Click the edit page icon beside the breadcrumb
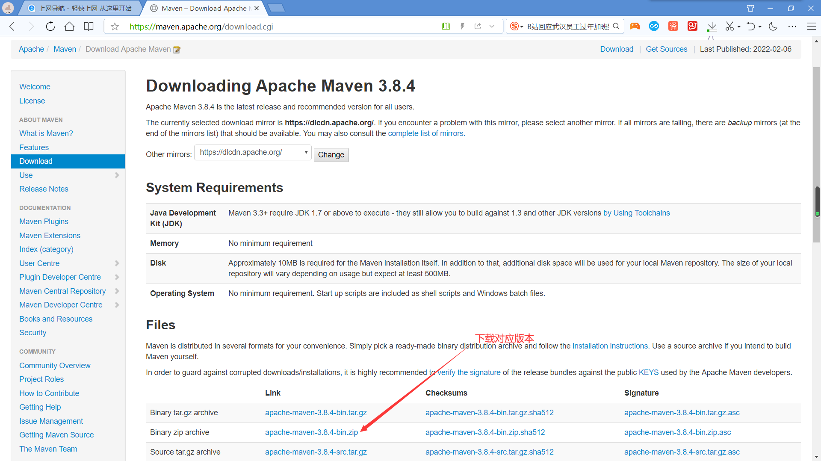Image resolution: width=821 pixels, height=461 pixels. click(x=177, y=50)
